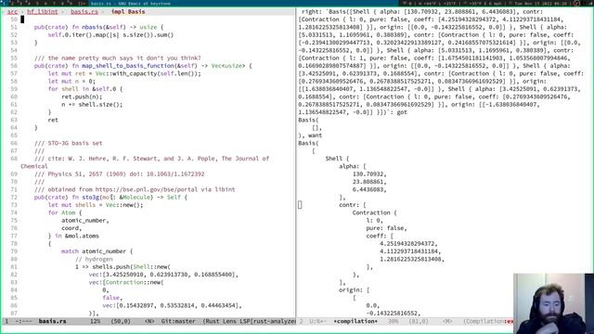
Task: Click basis.rs buffer name in mode line
Action: click(52, 321)
